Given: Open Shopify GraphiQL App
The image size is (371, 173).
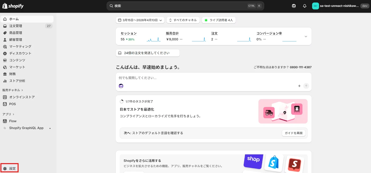Looking at the screenshot, I should [27, 128].
